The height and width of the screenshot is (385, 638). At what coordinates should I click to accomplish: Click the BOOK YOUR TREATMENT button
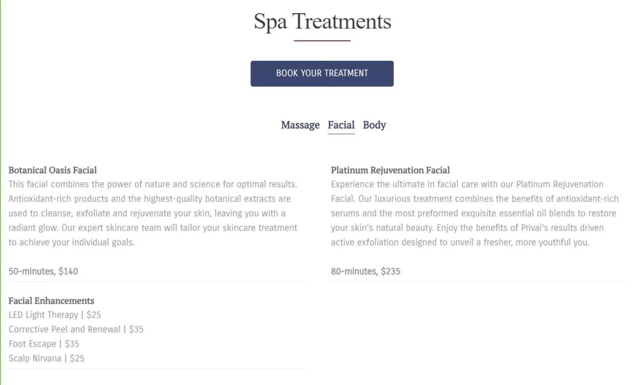321,73
